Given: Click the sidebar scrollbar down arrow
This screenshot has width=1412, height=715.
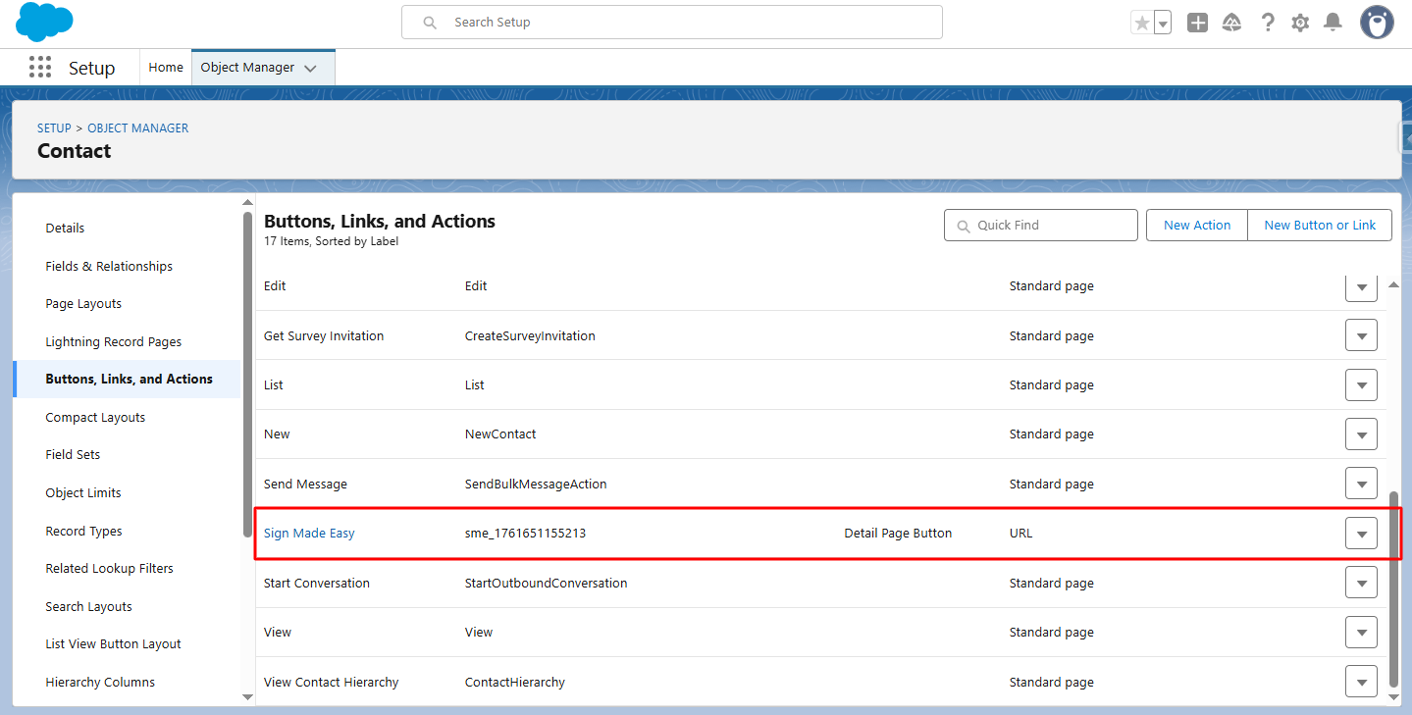Looking at the screenshot, I should point(247,697).
